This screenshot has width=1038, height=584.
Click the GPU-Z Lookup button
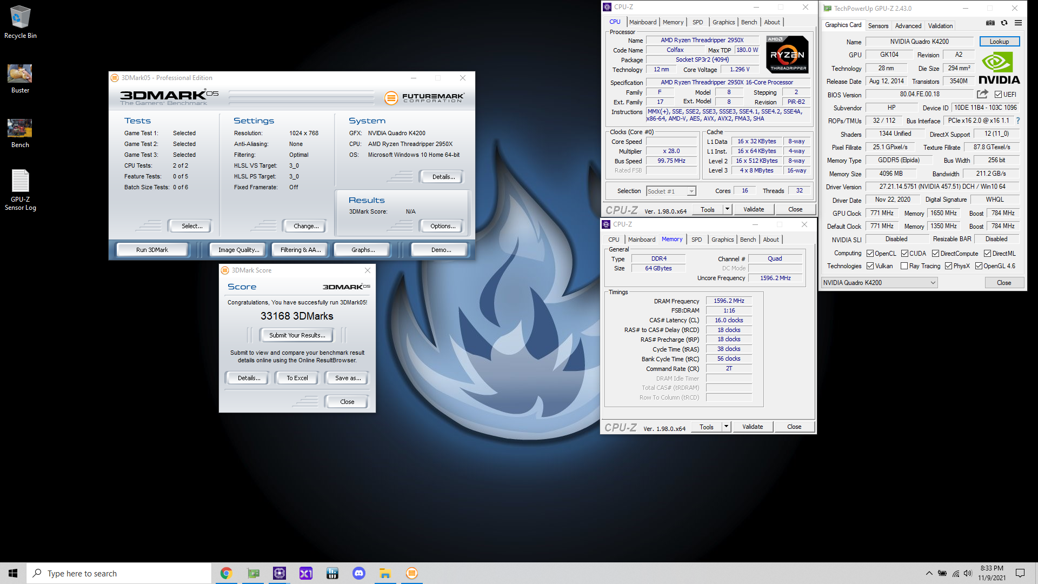[x=999, y=42]
